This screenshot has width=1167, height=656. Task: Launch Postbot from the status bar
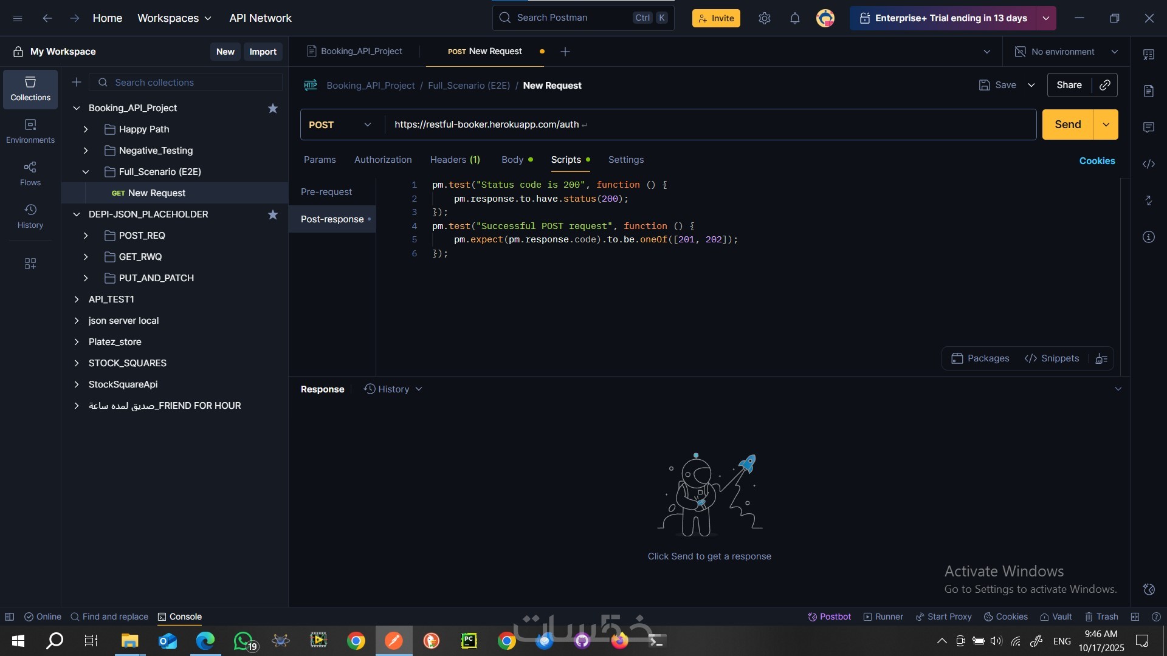tap(829, 617)
